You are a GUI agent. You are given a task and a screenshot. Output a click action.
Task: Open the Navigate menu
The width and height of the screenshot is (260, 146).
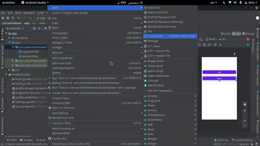(x=29, y=13)
